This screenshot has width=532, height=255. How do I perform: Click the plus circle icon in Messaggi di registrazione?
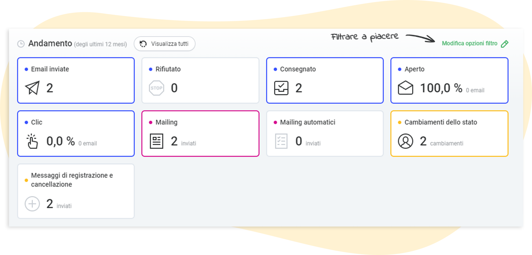click(32, 204)
